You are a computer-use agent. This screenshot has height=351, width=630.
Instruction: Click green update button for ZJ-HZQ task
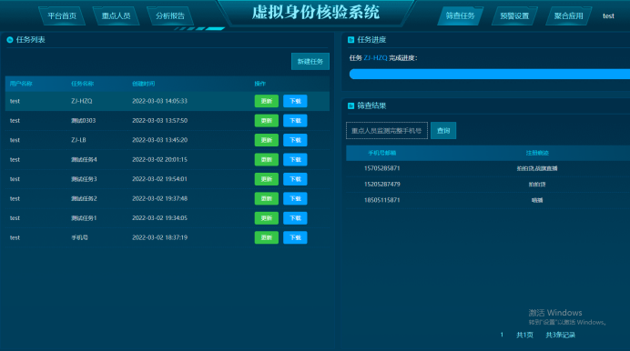click(x=267, y=101)
